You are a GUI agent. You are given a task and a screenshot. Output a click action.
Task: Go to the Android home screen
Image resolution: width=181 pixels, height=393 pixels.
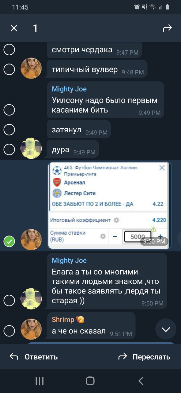[x=90, y=381]
